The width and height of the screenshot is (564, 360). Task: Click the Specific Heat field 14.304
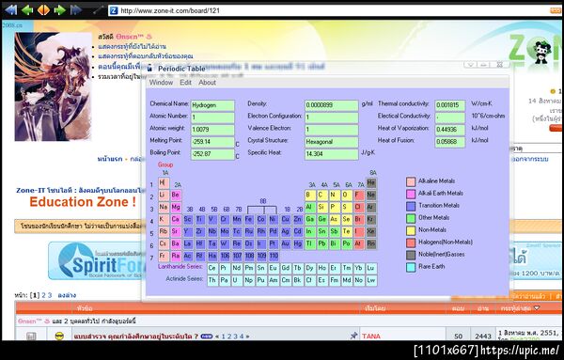pyautogui.click(x=331, y=154)
